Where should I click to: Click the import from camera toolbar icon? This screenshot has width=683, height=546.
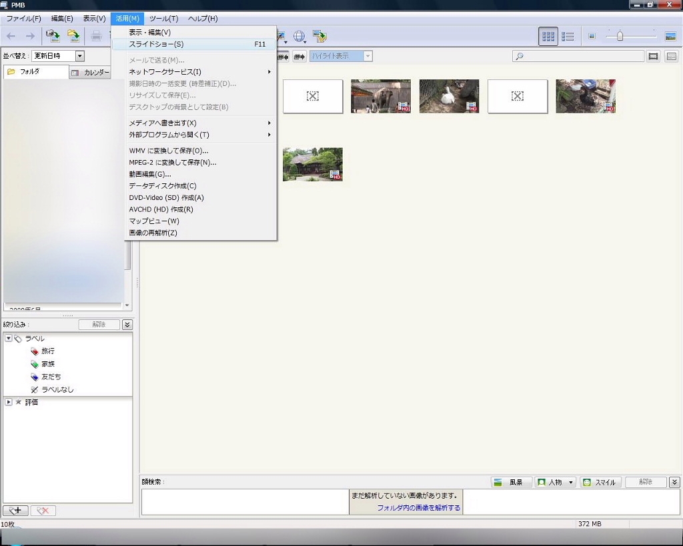coord(53,36)
